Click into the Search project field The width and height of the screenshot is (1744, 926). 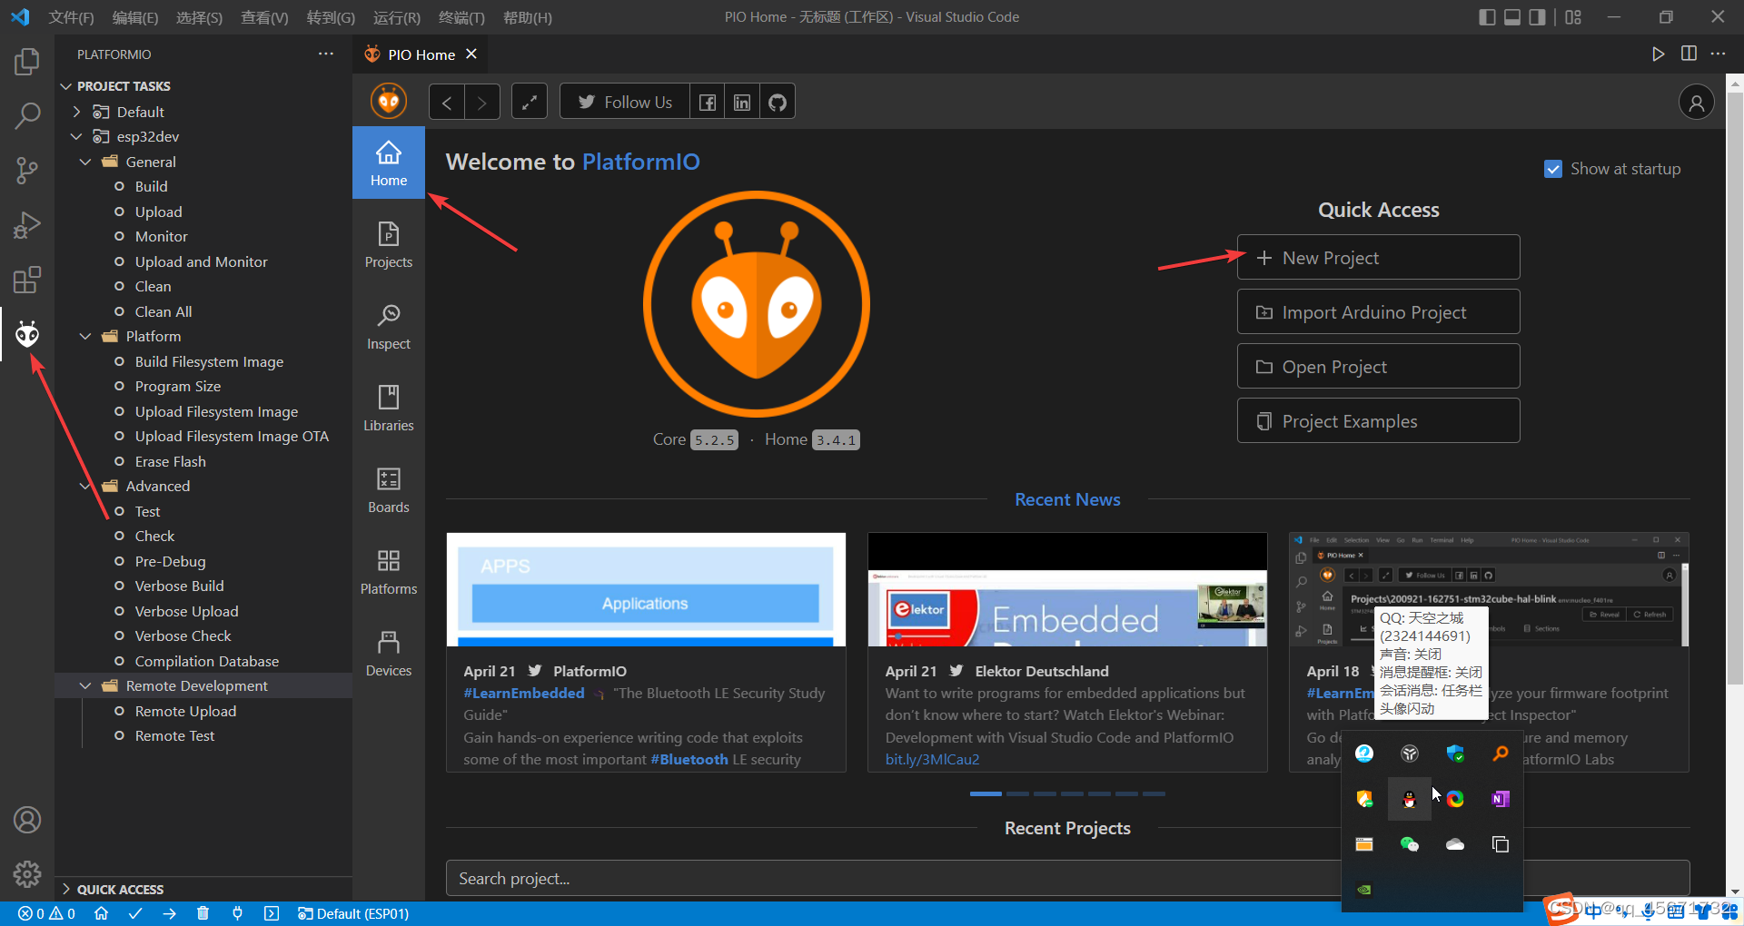1067,879
